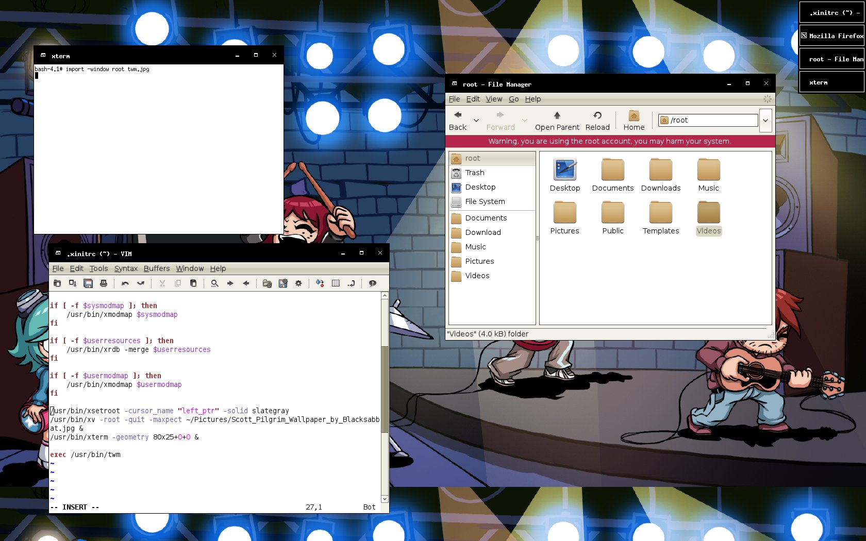Screen dimensions: 866x541
Task: Select File System in the sidebar
Action: point(485,201)
